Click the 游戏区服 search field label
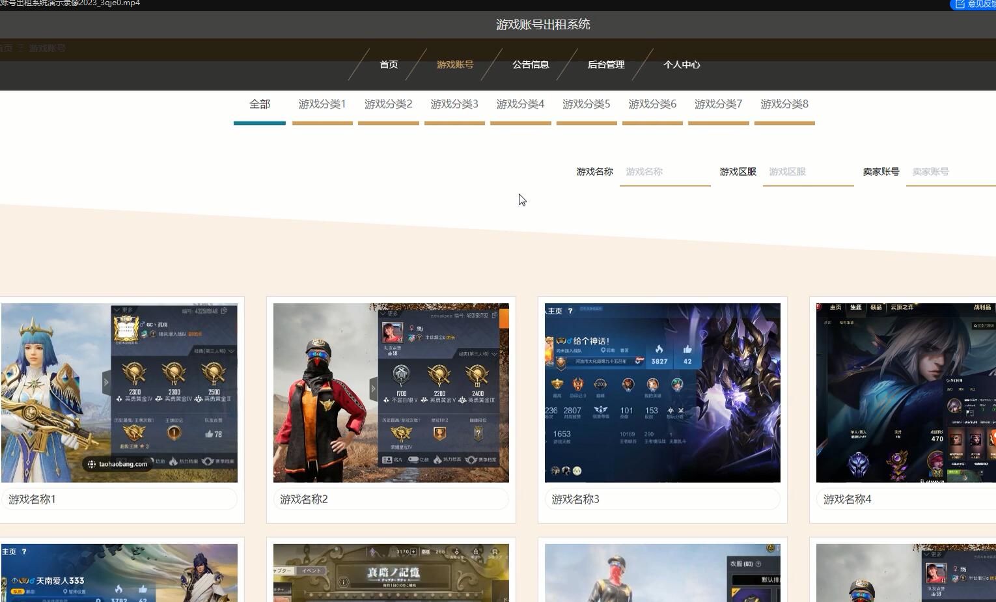Image resolution: width=996 pixels, height=602 pixels. pos(738,172)
